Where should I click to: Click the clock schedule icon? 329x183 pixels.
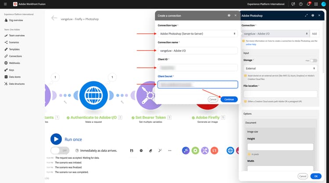[77, 150]
